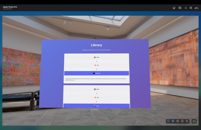The width and height of the screenshot is (201, 130).
Task: Go to the simulator Home screen
Action: (x=174, y=8)
